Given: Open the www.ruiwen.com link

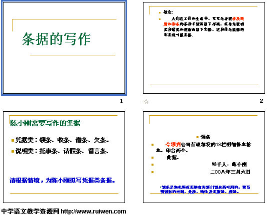Looking at the screenshot, I should point(93,212).
